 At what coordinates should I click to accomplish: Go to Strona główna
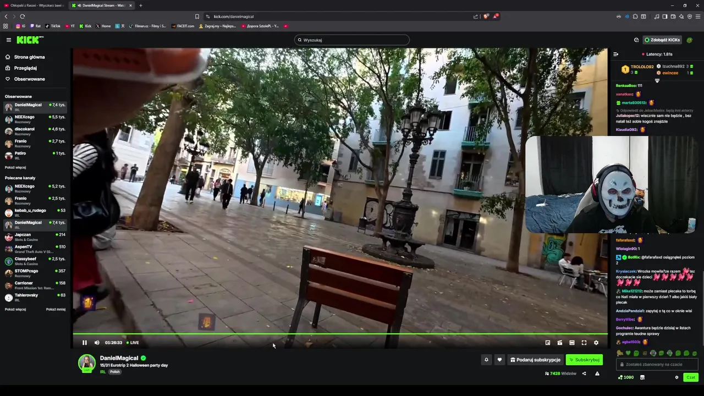pyautogui.click(x=25, y=57)
